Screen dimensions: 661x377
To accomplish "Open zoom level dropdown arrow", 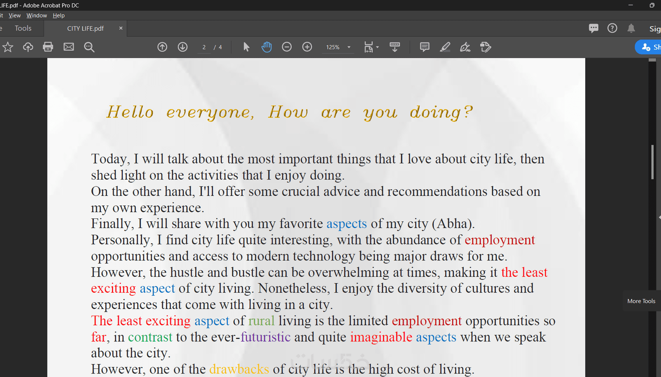I will coord(349,47).
